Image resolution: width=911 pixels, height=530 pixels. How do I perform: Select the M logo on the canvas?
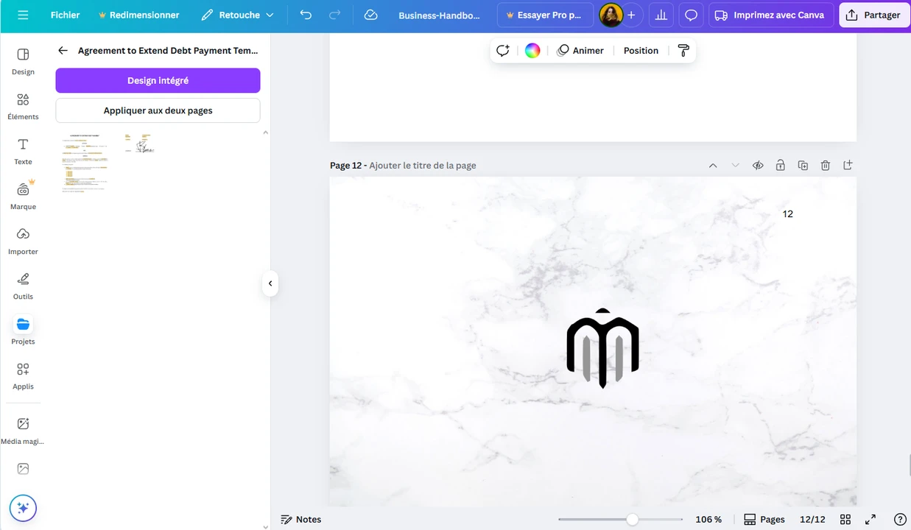point(602,348)
